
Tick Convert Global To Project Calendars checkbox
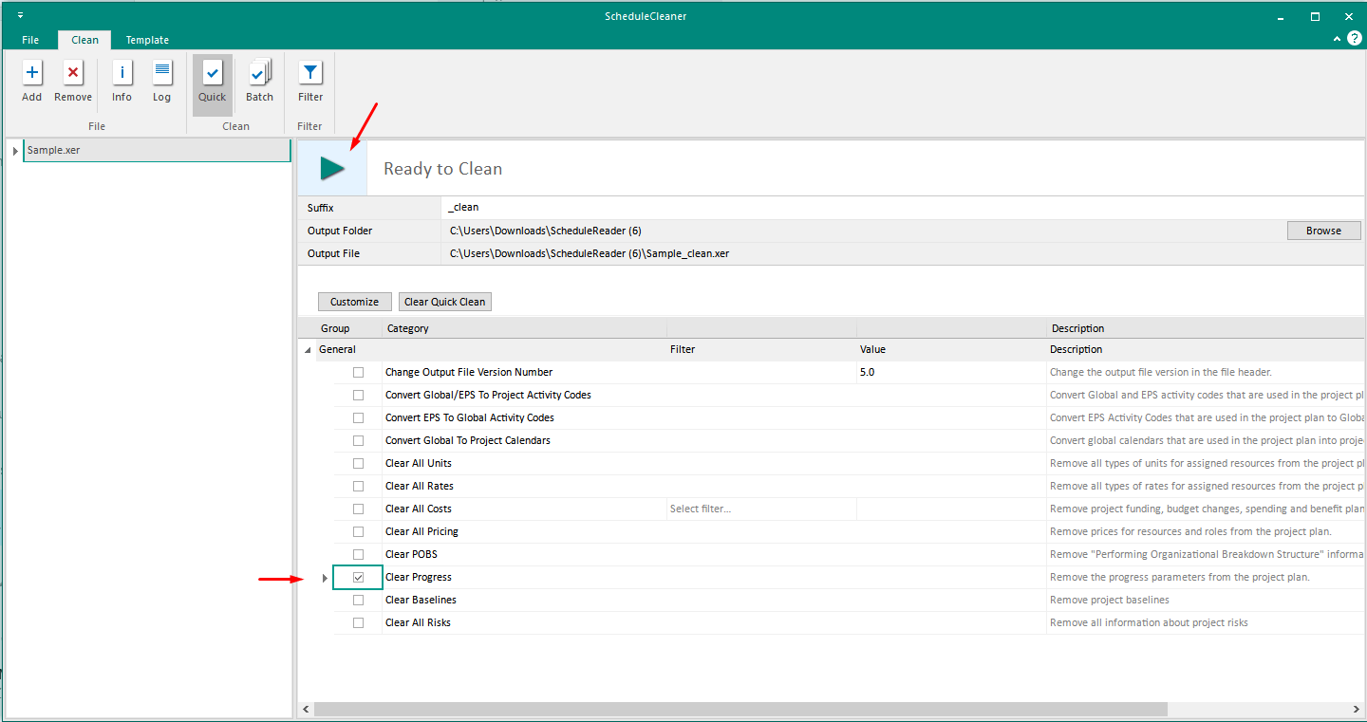[x=358, y=440]
